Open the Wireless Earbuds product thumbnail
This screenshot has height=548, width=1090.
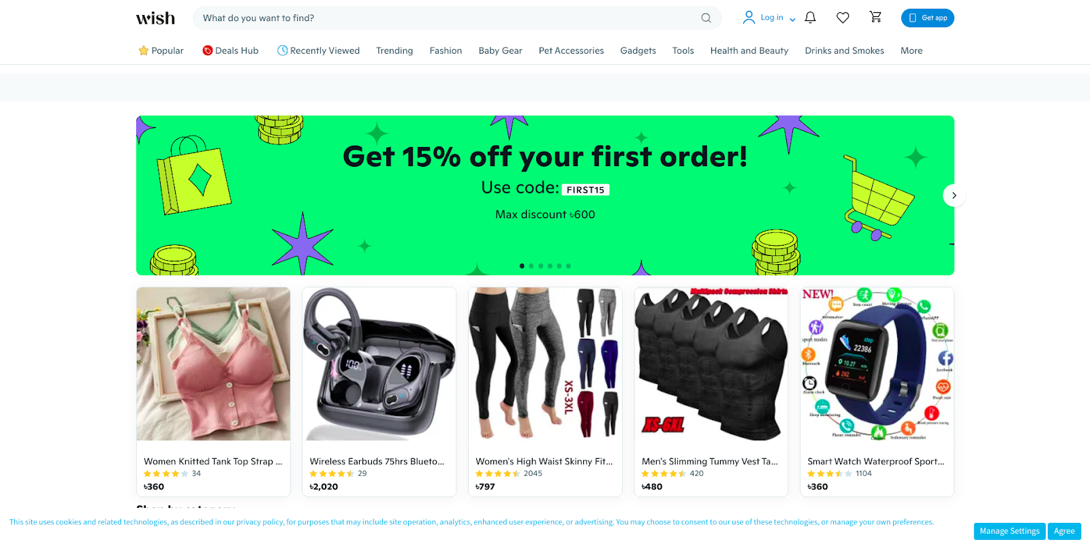click(x=379, y=364)
